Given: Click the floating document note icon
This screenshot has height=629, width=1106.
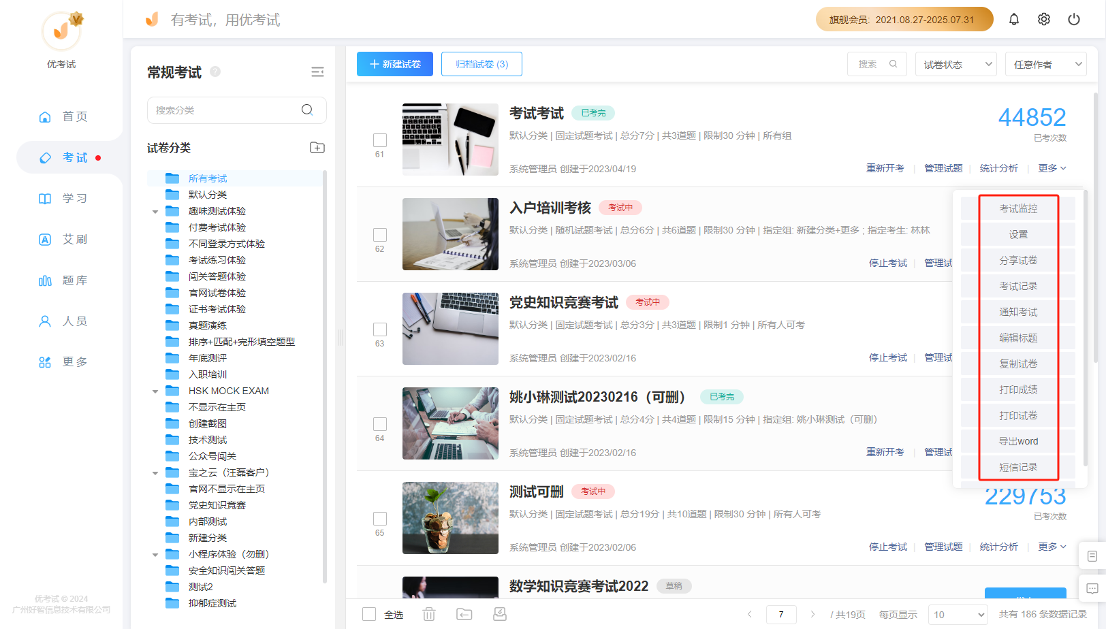Looking at the screenshot, I should (1092, 556).
